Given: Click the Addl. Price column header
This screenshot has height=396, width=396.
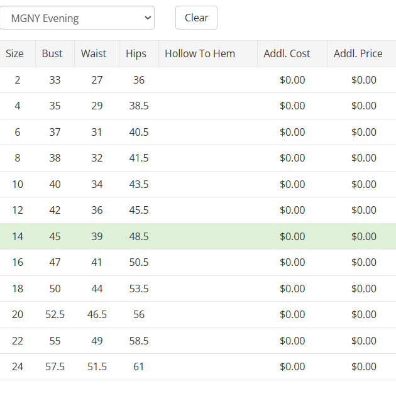Looking at the screenshot, I should pyautogui.click(x=358, y=54).
